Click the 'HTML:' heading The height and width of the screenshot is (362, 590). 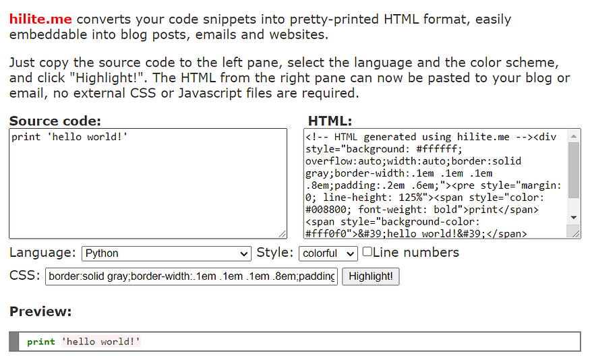click(x=330, y=121)
